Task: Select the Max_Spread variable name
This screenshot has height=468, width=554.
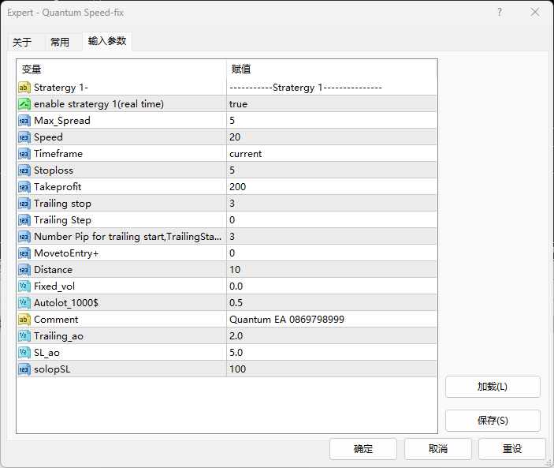Action: 62,121
